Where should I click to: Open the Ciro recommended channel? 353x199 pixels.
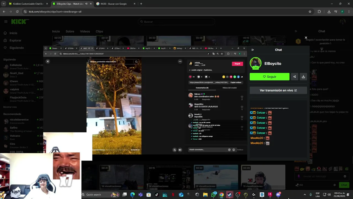[x=23, y=145]
